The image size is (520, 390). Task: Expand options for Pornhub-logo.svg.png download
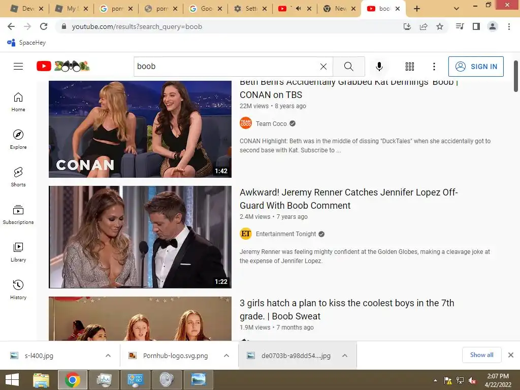[x=226, y=355]
